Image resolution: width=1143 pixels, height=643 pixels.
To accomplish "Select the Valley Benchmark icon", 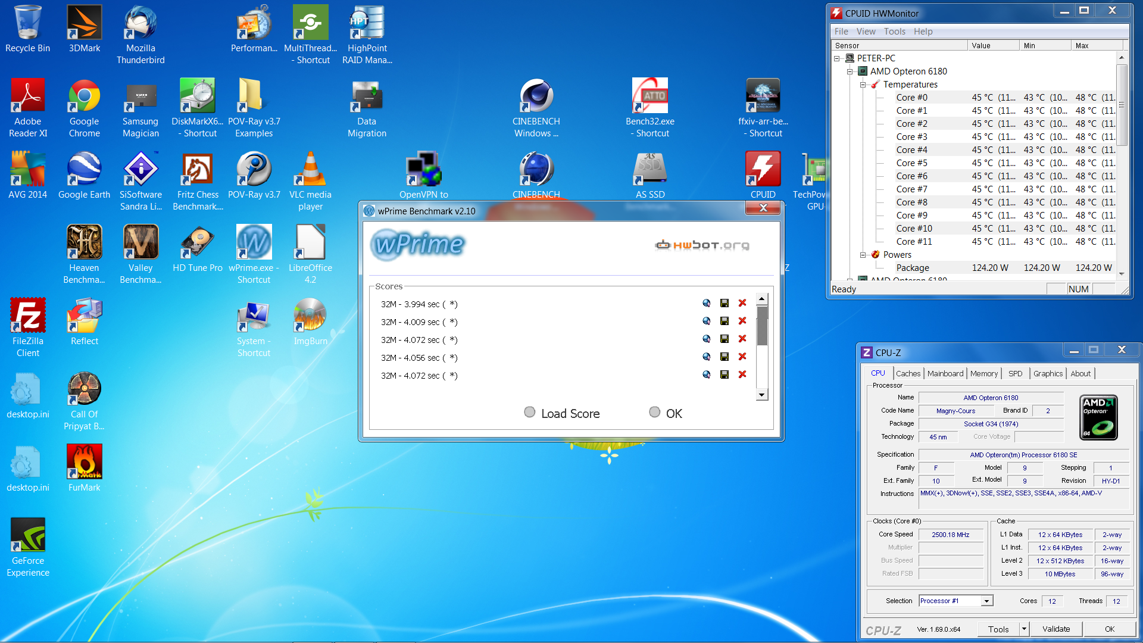I will 140,254.
